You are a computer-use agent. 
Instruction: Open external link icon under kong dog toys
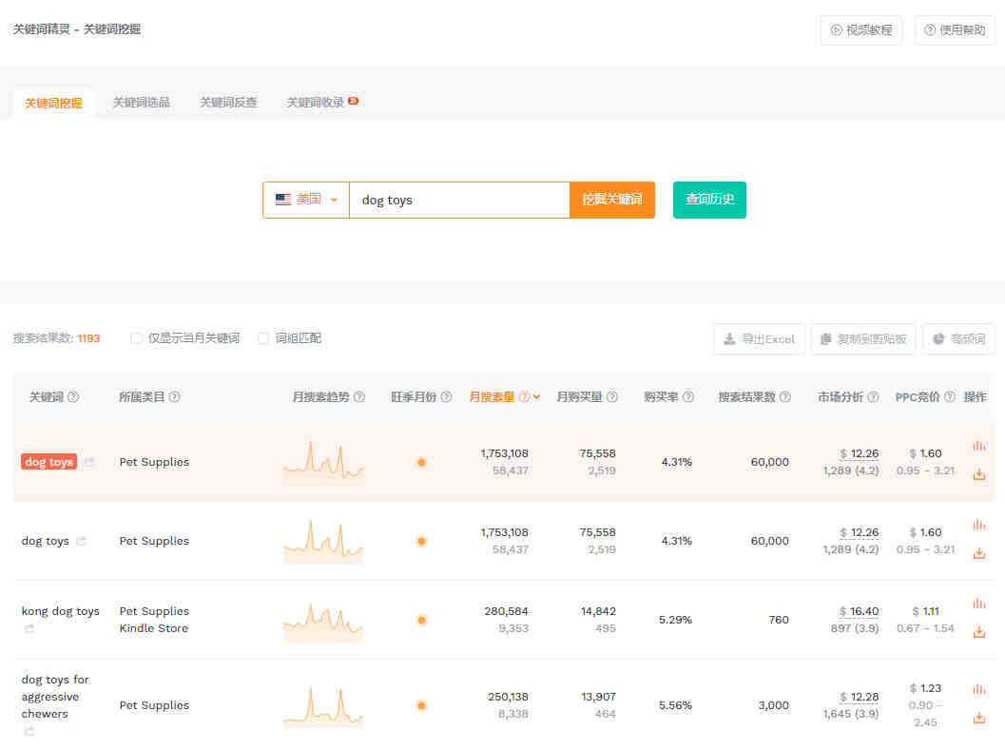coord(29,629)
